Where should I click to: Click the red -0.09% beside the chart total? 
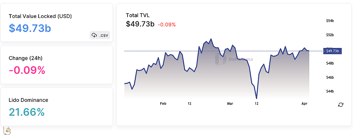167,25
